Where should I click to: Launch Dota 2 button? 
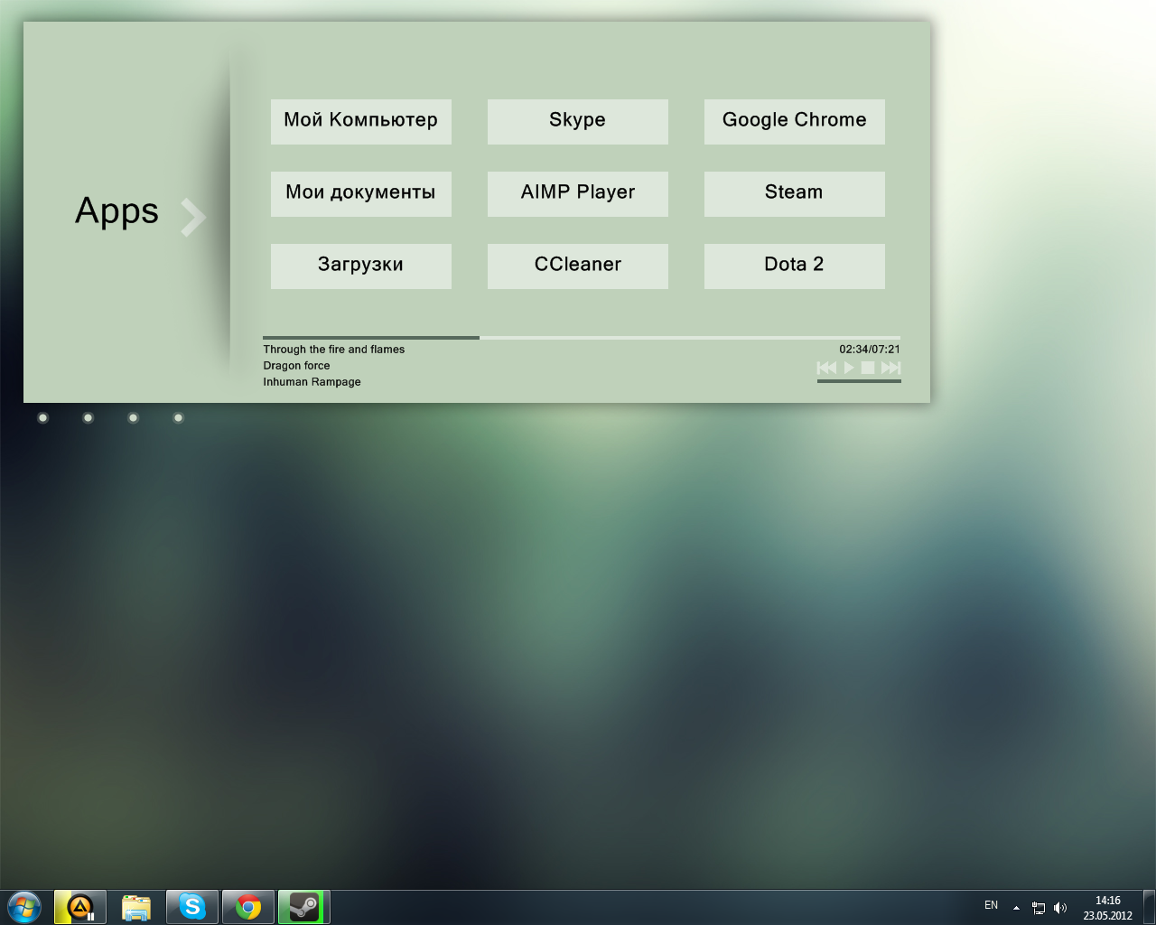(795, 266)
